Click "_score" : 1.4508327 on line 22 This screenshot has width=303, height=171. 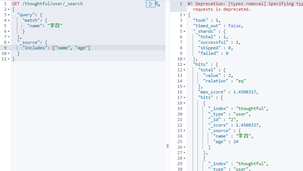234,125
